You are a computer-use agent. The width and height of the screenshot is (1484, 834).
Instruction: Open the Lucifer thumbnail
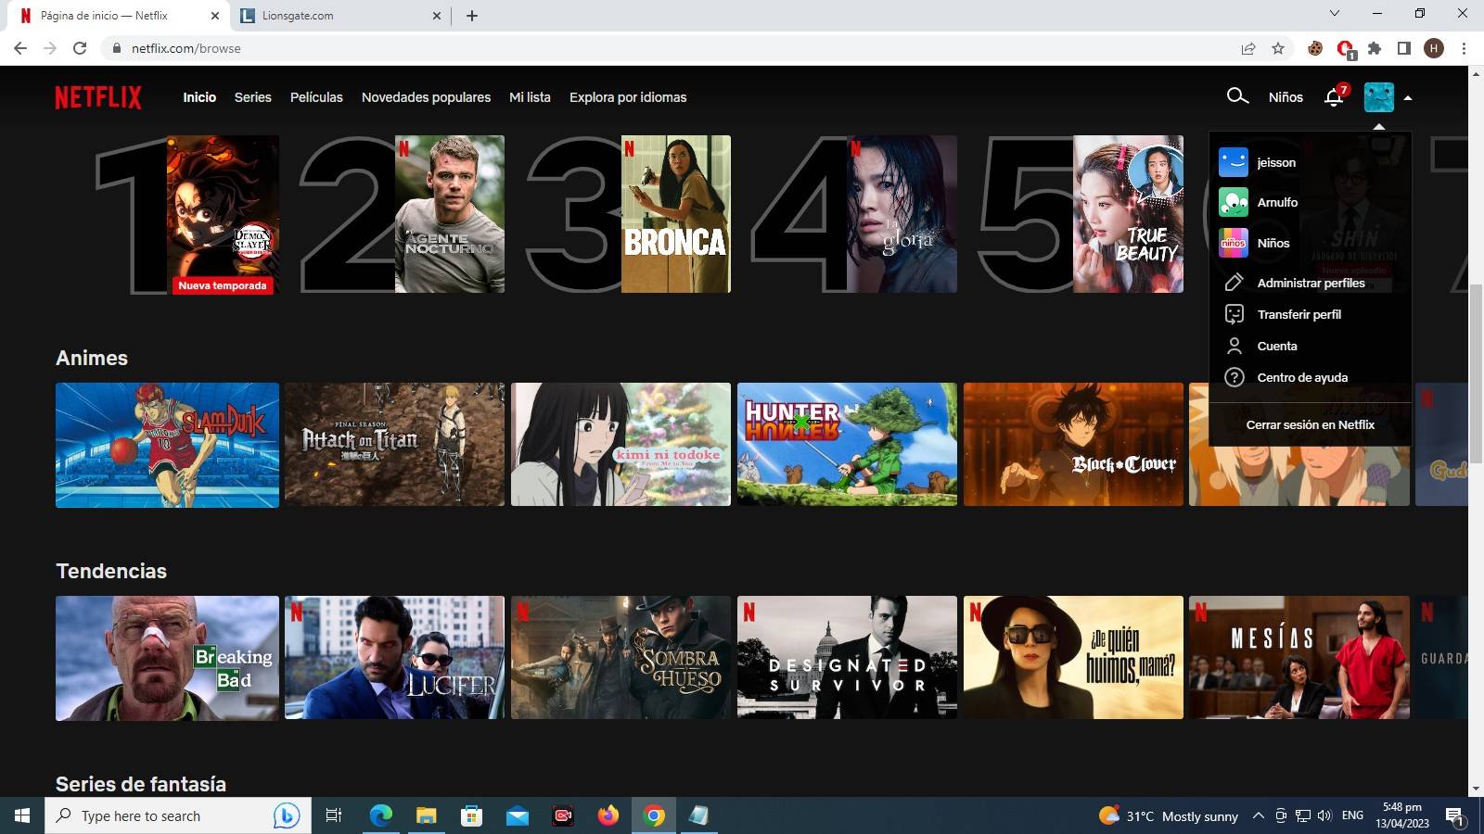tap(394, 658)
